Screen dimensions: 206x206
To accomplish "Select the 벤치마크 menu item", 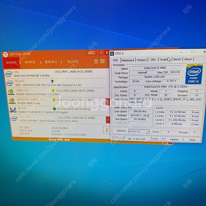I will [30, 62].
